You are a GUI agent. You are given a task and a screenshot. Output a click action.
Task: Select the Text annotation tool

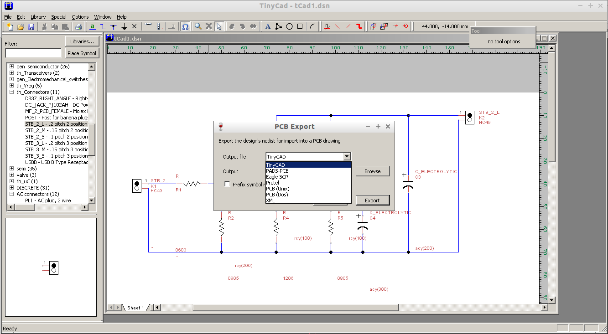[x=268, y=26]
